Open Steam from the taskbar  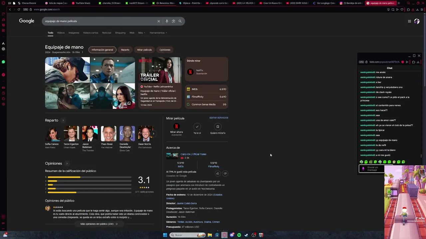point(246,235)
